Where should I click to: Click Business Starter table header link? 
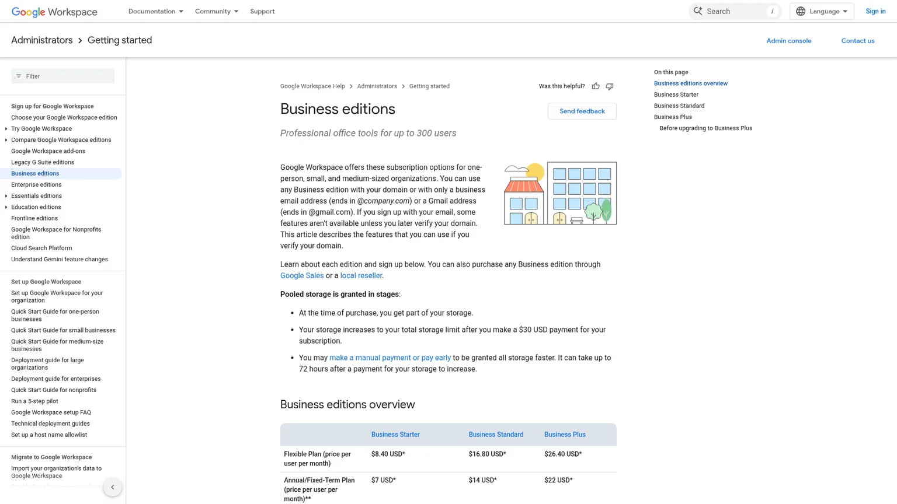(x=395, y=435)
